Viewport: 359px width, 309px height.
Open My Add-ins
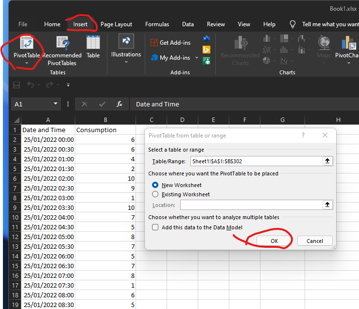(171, 58)
